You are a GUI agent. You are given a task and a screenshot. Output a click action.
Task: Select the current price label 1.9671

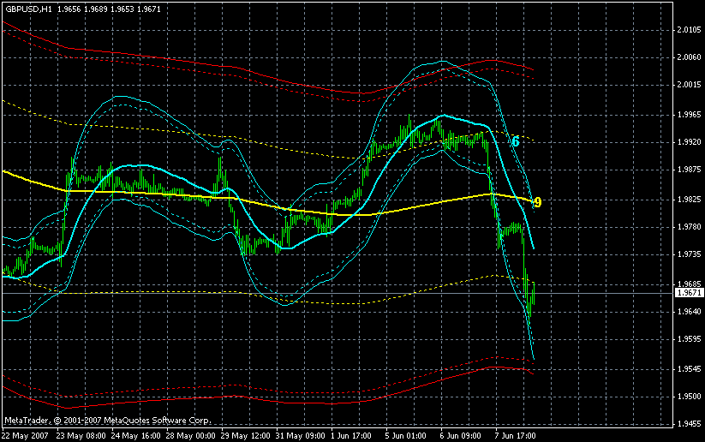[x=690, y=293]
